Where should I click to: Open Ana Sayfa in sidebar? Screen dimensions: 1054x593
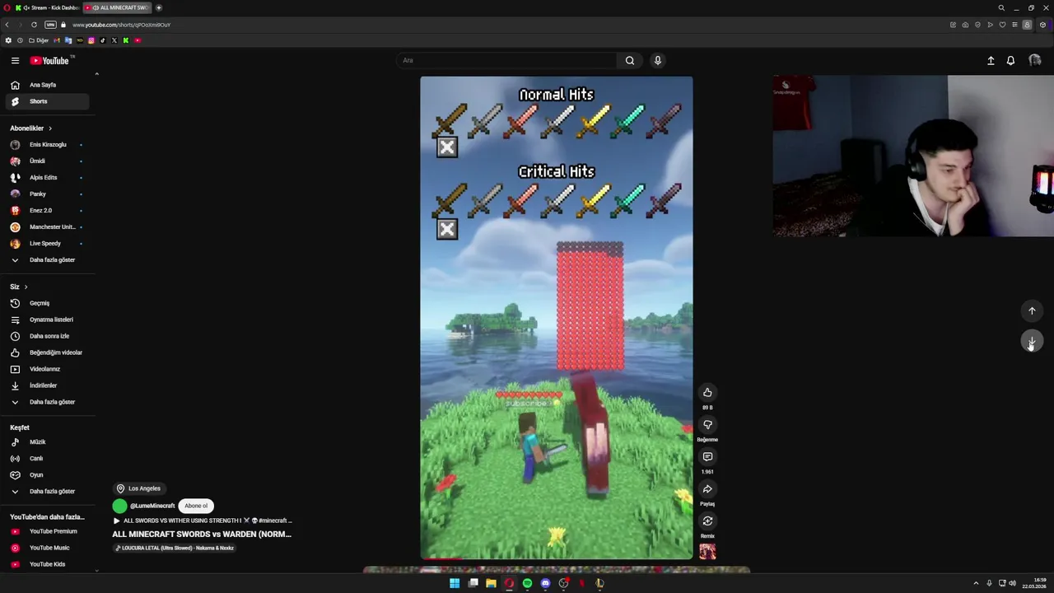click(48, 85)
